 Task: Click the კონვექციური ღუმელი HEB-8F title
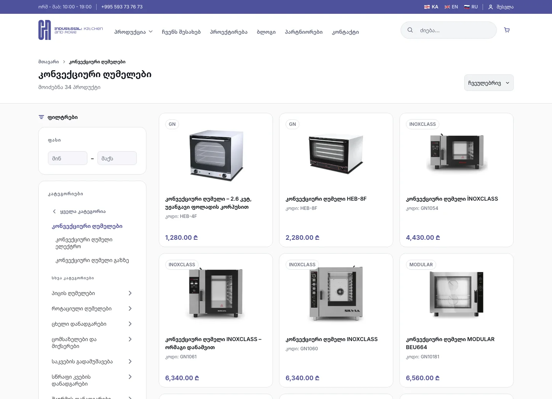(326, 199)
